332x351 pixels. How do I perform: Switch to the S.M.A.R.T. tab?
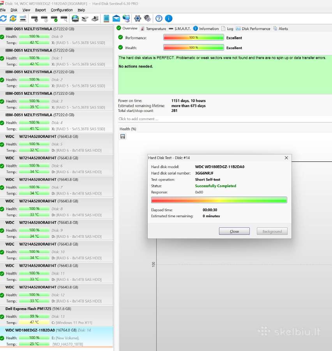pos(180,28)
